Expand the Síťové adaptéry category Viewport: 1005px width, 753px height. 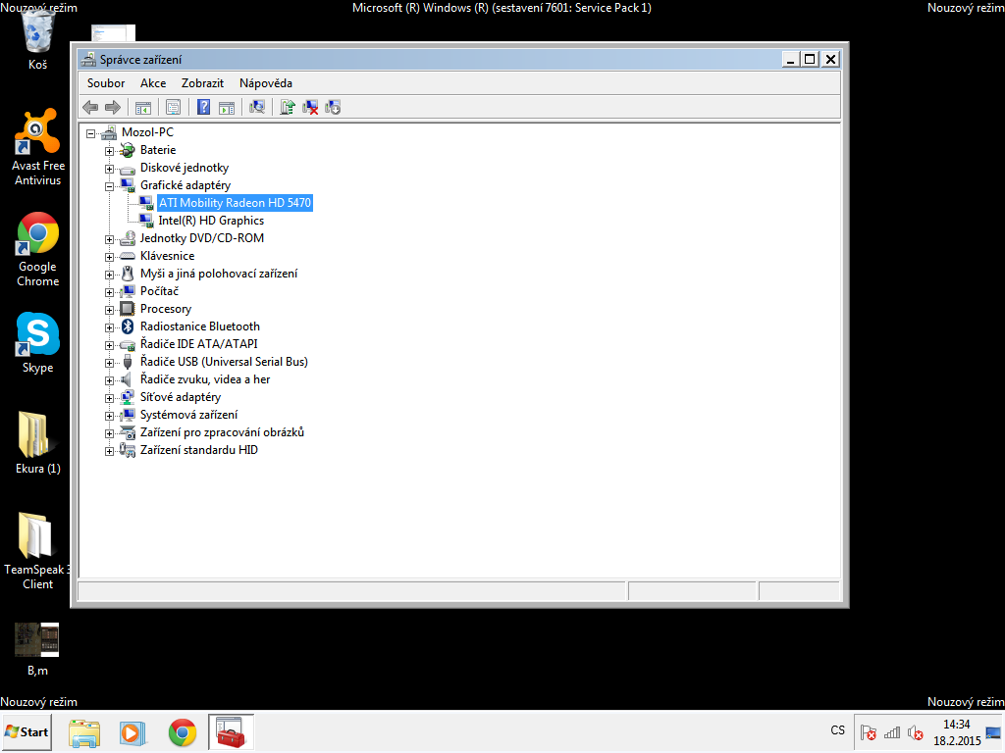(x=110, y=399)
